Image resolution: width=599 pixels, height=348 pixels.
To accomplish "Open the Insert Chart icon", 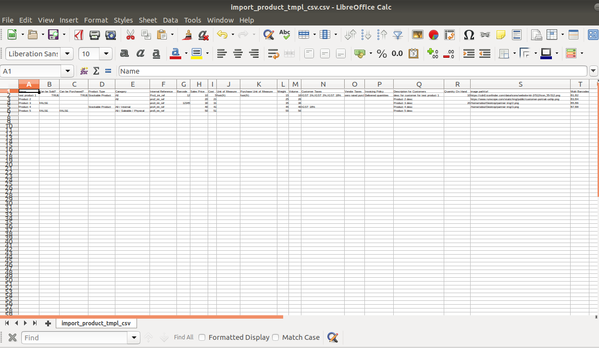I will 434,35.
